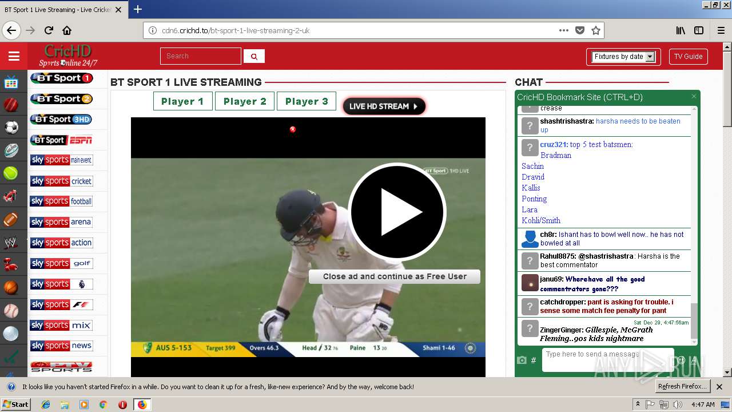Open the Firefox application menu
The height and width of the screenshot is (412, 732).
coord(721,30)
